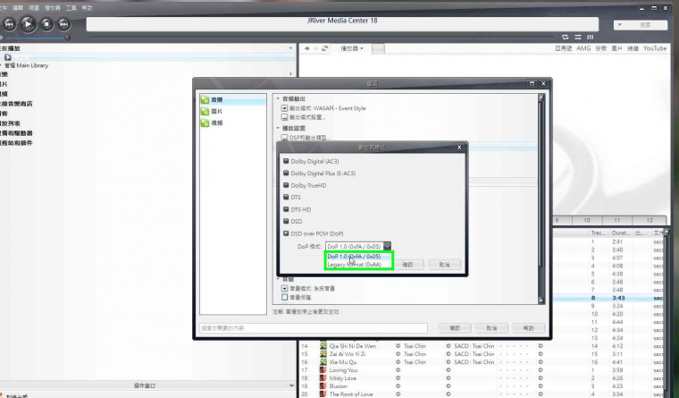The height and width of the screenshot is (398, 679).
Task: Toggle the repeat playback icon
Action: coord(565,37)
